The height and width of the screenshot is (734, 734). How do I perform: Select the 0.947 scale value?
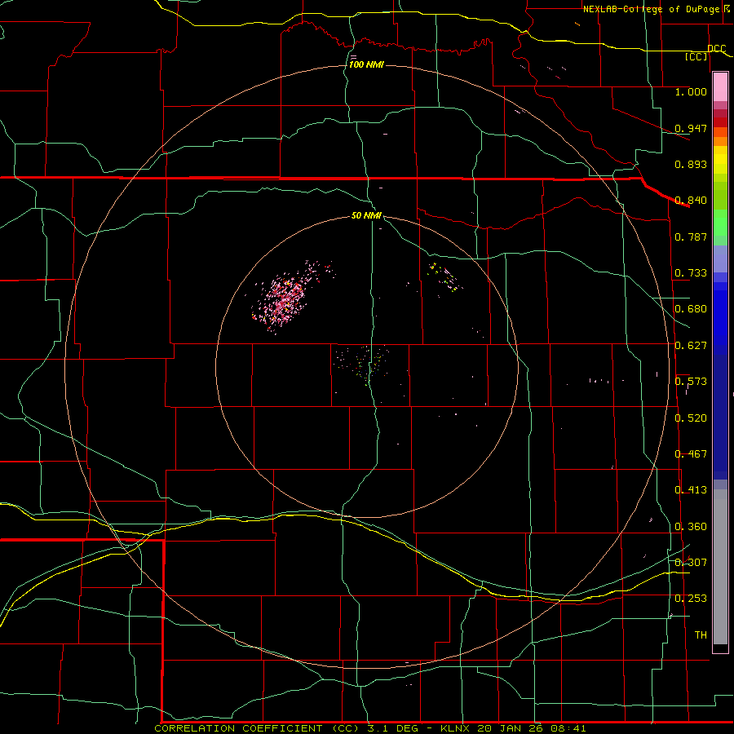point(691,128)
